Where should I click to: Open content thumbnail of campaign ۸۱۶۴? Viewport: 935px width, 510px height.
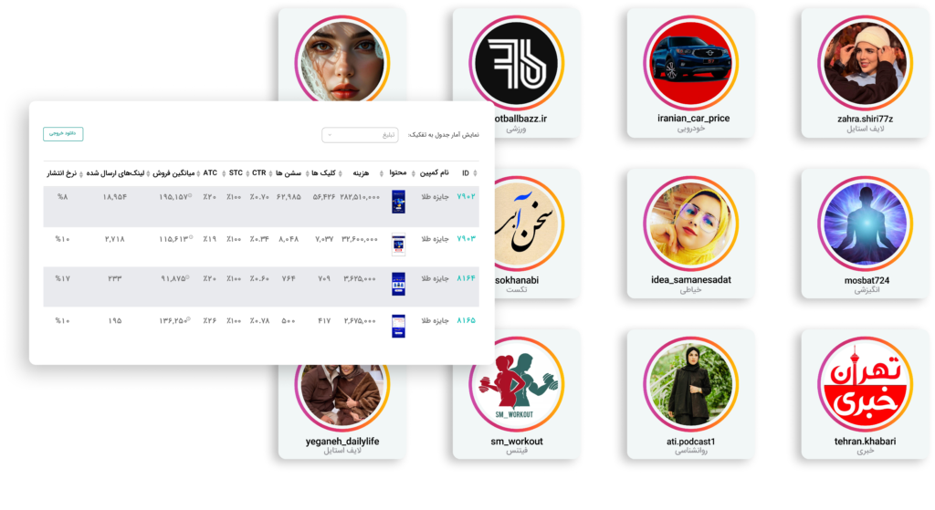pyautogui.click(x=398, y=284)
